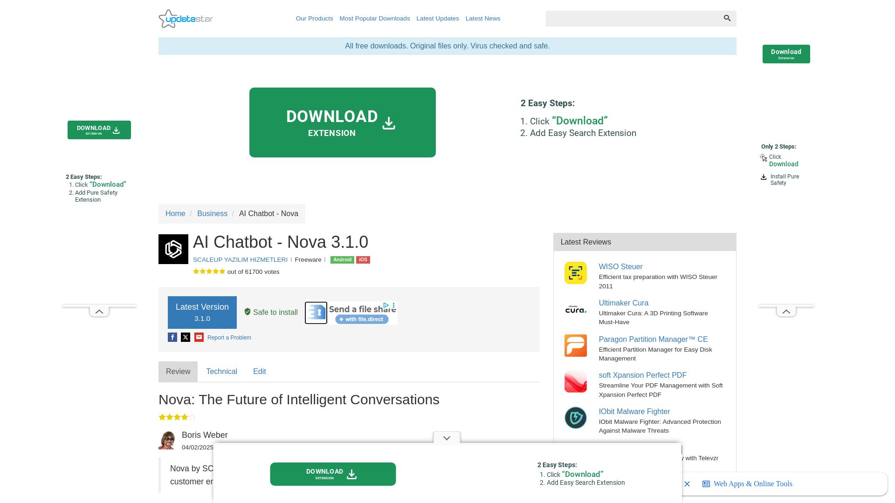Open the file.direct ad options dots
This screenshot has width=895, height=503.
click(x=394, y=306)
